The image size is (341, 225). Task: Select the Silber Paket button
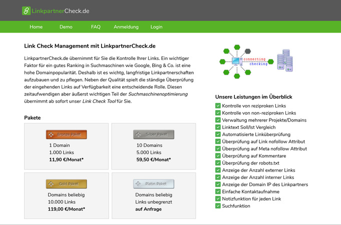(x=154, y=134)
